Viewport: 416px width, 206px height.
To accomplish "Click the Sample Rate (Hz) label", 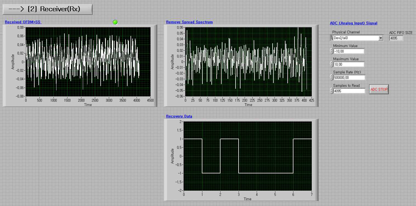I will 347,72.
